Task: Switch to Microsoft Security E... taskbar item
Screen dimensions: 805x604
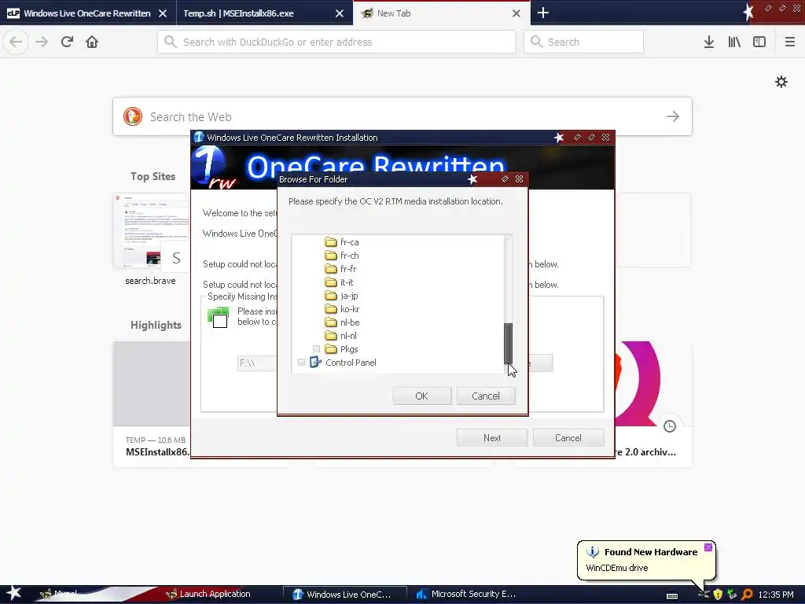Action: 466,594
